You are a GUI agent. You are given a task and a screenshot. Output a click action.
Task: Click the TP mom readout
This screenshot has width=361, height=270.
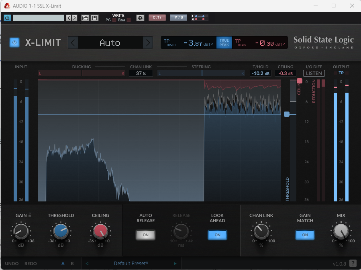[189, 43]
